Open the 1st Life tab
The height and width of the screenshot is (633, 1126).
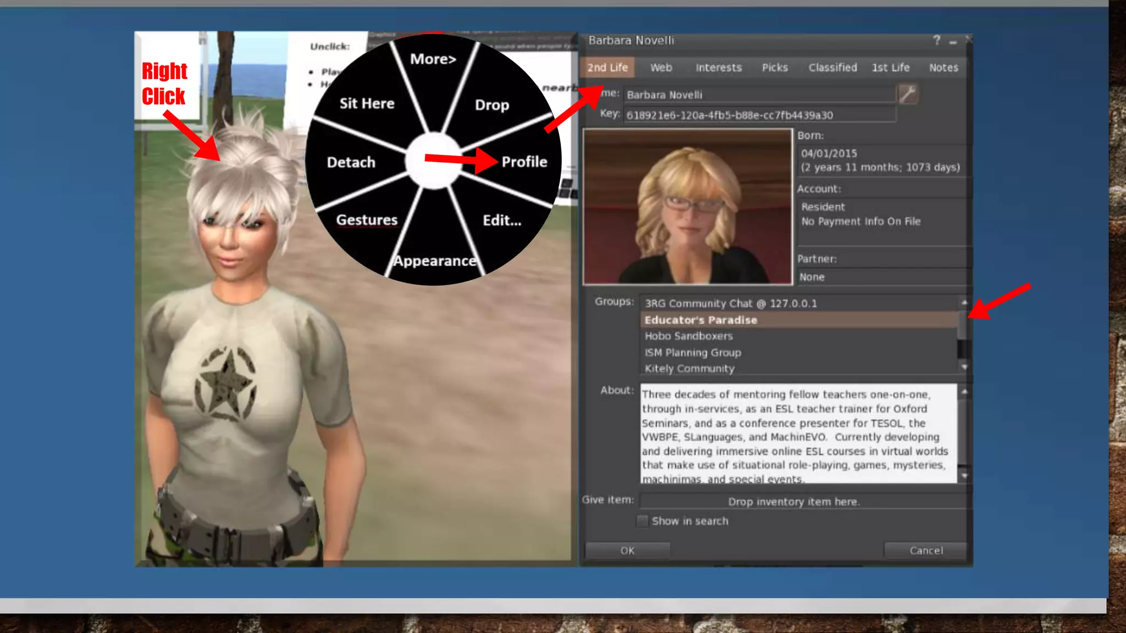(x=890, y=68)
